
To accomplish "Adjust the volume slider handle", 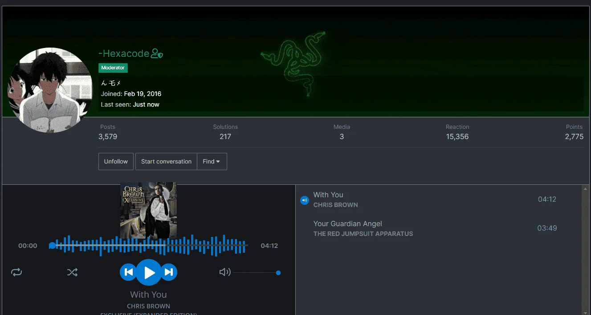I will pyautogui.click(x=278, y=273).
